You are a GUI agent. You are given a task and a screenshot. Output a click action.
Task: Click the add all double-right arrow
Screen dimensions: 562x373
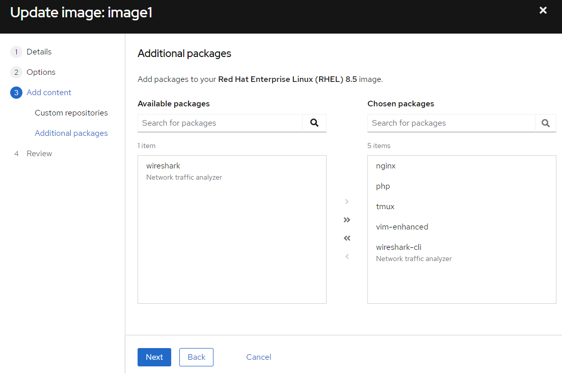[x=347, y=220]
